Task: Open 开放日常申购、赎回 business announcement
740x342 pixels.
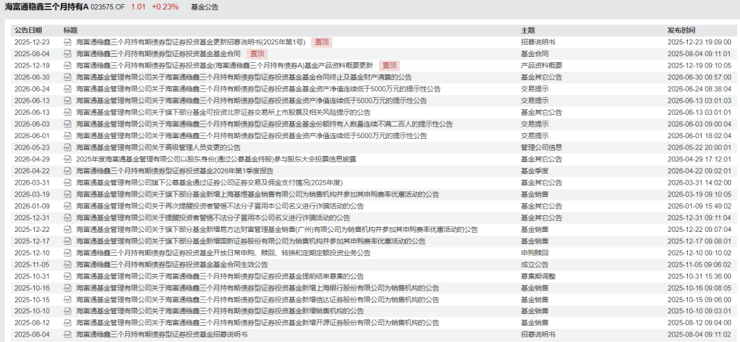Action: (223, 253)
